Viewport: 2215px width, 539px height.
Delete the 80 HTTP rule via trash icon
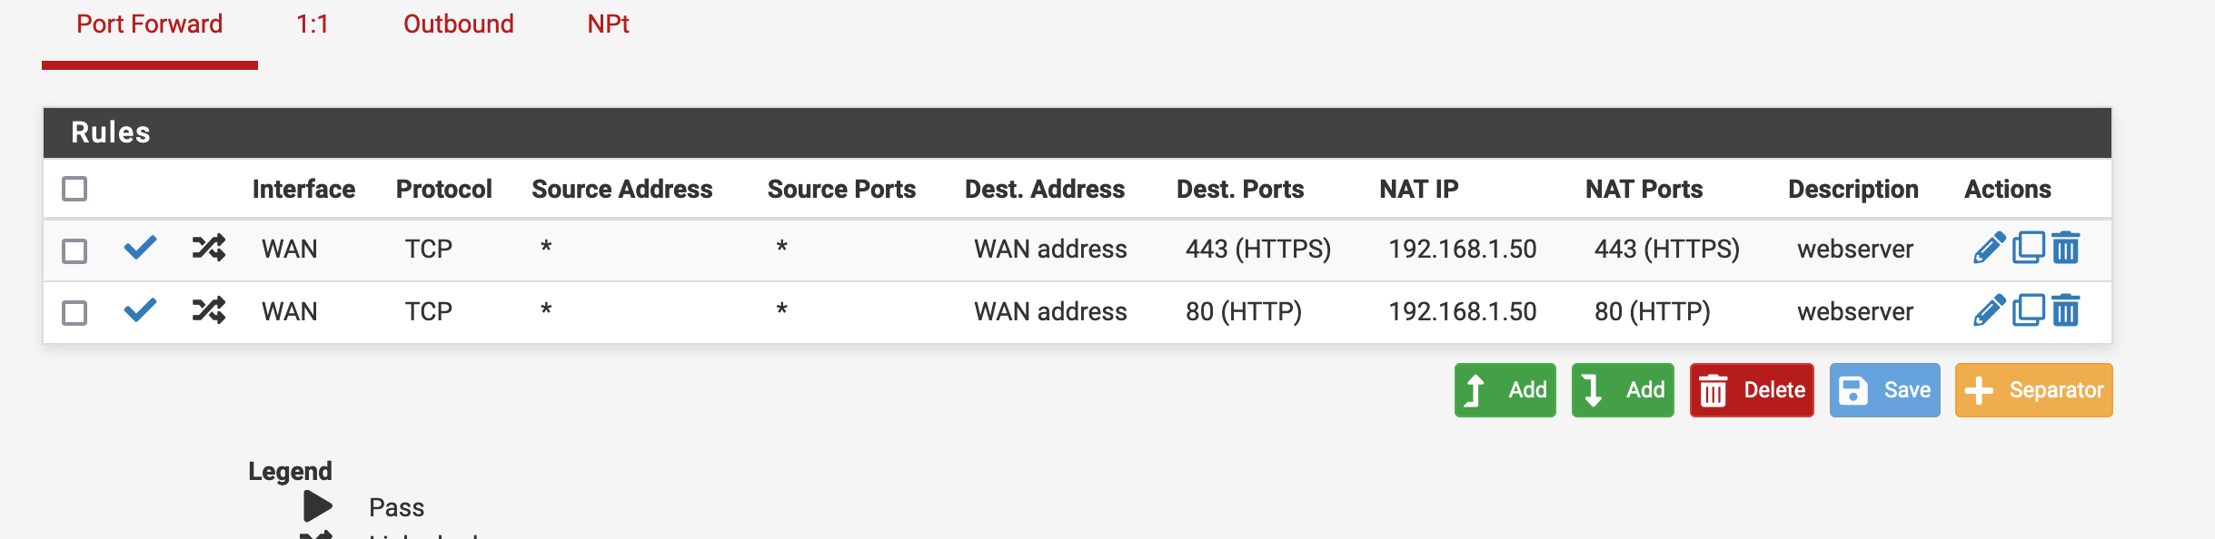pos(2066,310)
